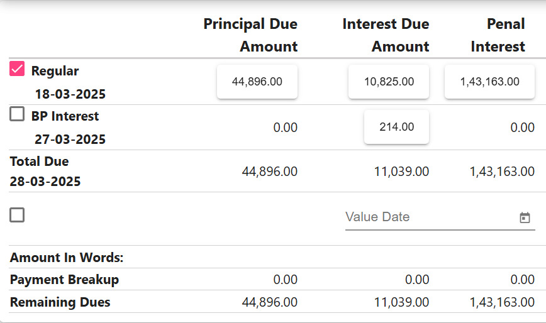Select the Payment Breakup row label
This screenshot has width=546, height=323.
(x=64, y=280)
